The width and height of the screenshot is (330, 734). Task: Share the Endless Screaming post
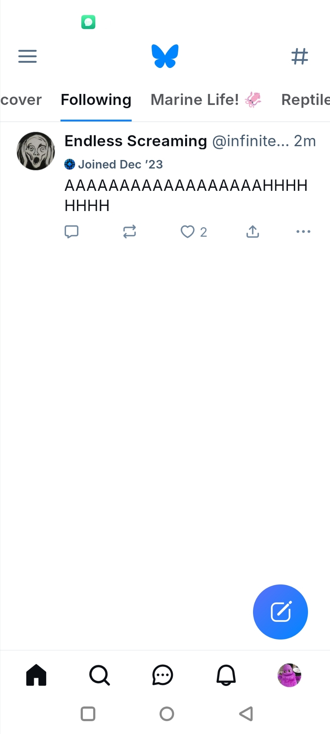pyautogui.click(x=253, y=232)
